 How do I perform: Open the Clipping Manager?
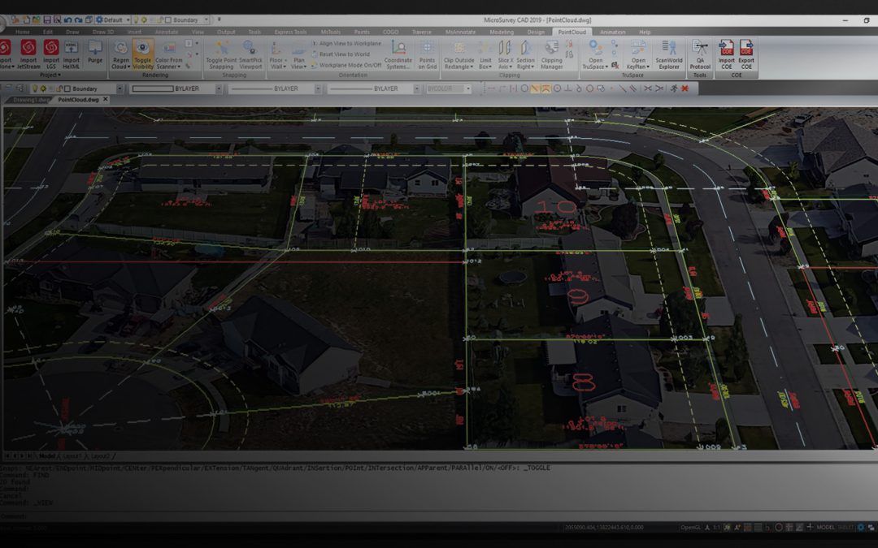click(x=551, y=53)
